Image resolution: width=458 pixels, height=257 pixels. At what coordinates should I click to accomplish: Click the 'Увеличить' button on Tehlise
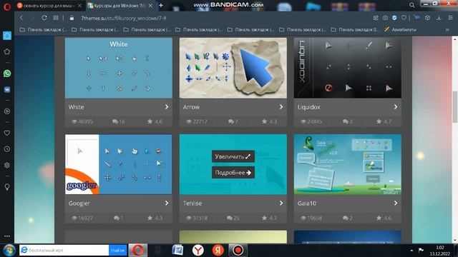(233, 156)
